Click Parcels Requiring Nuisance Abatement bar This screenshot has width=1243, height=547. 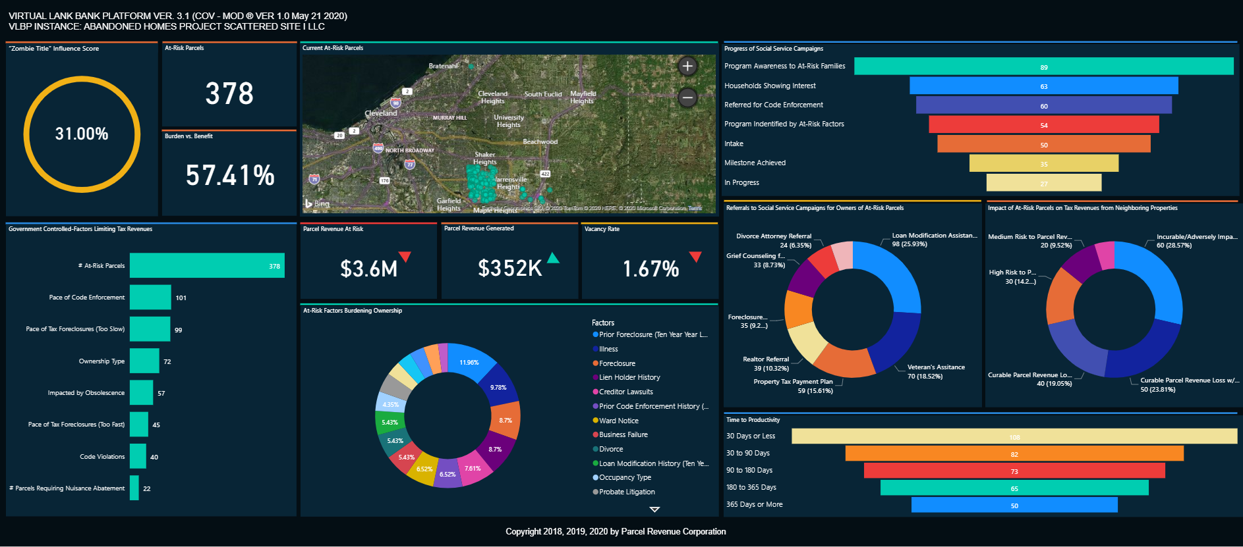click(x=134, y=488)
